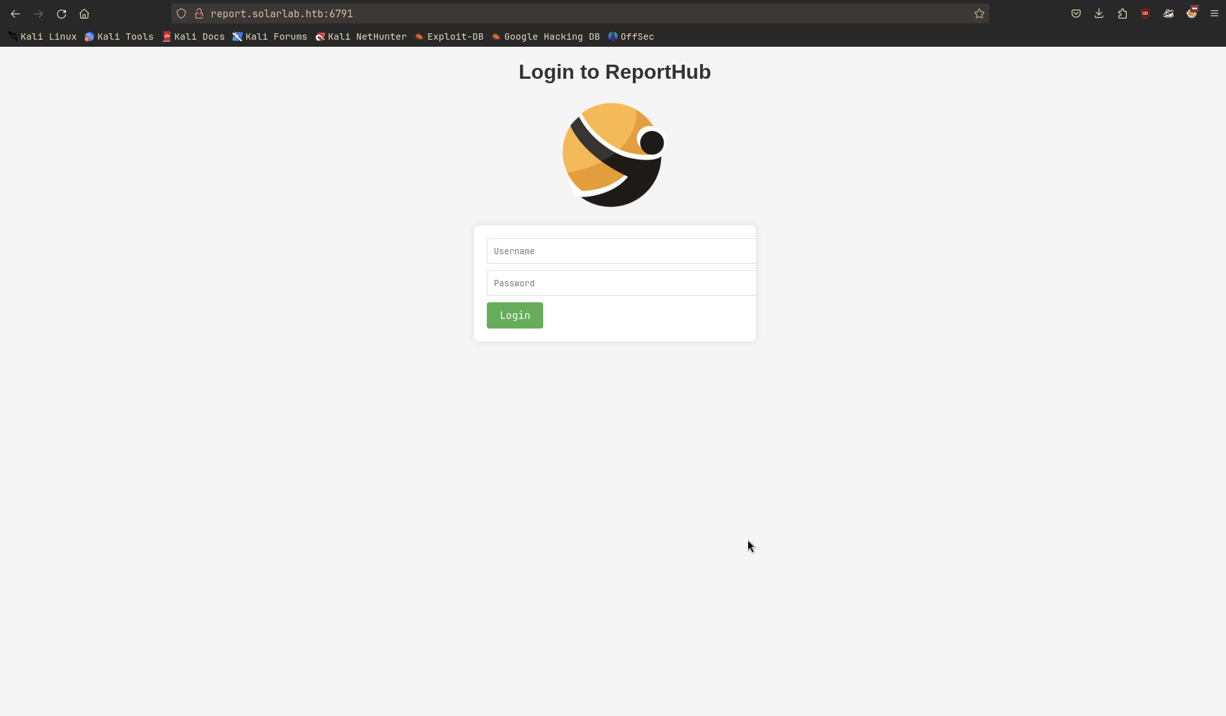Open the uBlock Origin extension

click(1145, 13)
